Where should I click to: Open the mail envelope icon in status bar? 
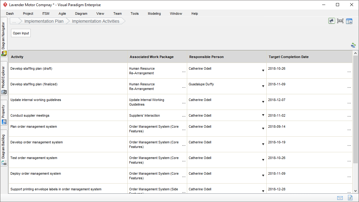340,198
